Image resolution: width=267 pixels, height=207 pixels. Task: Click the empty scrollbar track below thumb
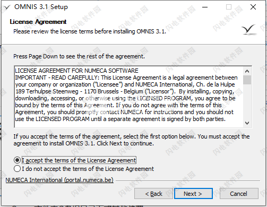click(x=247, y=102)
